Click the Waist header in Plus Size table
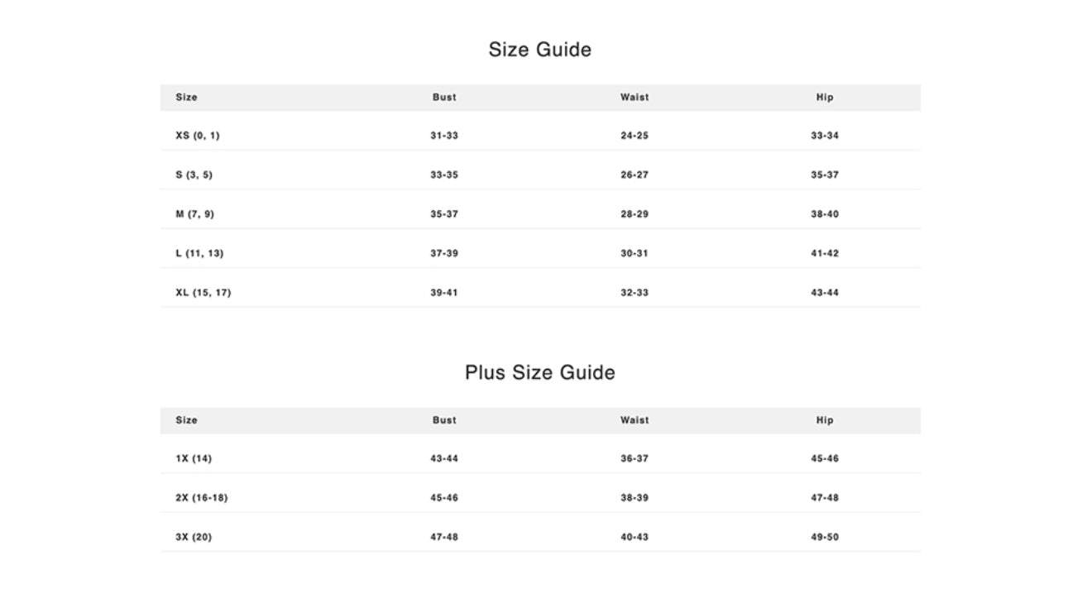This screenshot has height=613, width=1092. click(x=635, y=420)
